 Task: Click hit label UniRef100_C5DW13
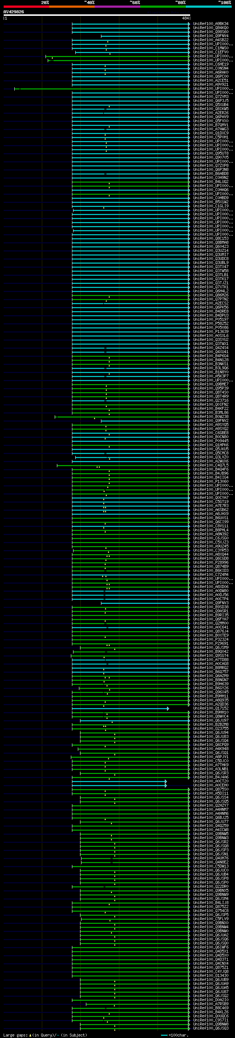pyautogui.click(x=211, y=866)
